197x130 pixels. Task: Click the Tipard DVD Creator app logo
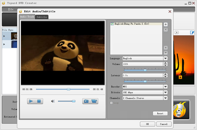click(x=3, y=3)
